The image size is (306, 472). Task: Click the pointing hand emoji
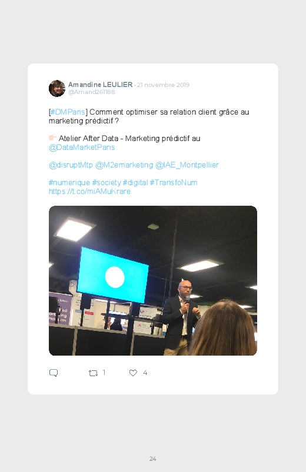click(x=52, y=138)
